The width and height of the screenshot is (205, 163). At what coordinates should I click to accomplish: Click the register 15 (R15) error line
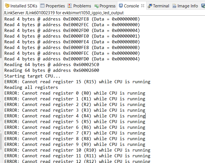(x=77, y=82)
